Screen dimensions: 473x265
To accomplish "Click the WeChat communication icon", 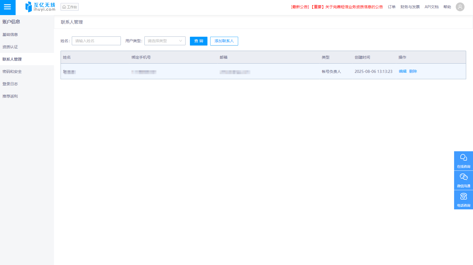I will 463,180.
